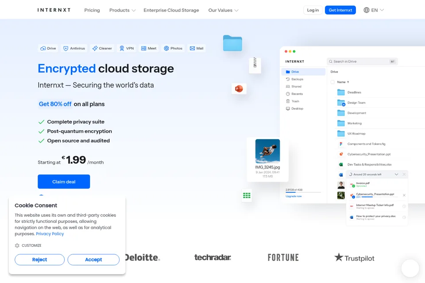Click the storage usage progress bar
The height and width of the screenshot is (283, 425).
tap(303, 192)
